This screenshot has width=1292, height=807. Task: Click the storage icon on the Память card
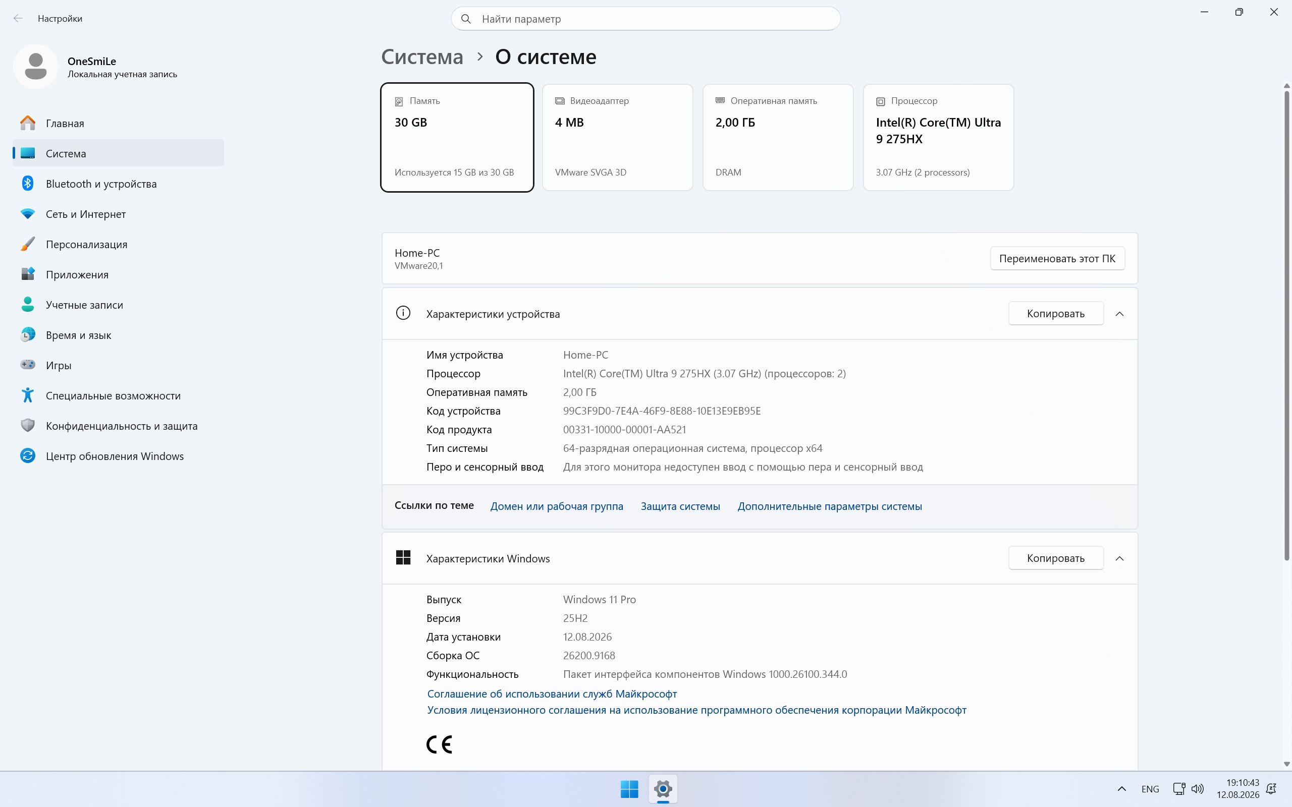399,101
